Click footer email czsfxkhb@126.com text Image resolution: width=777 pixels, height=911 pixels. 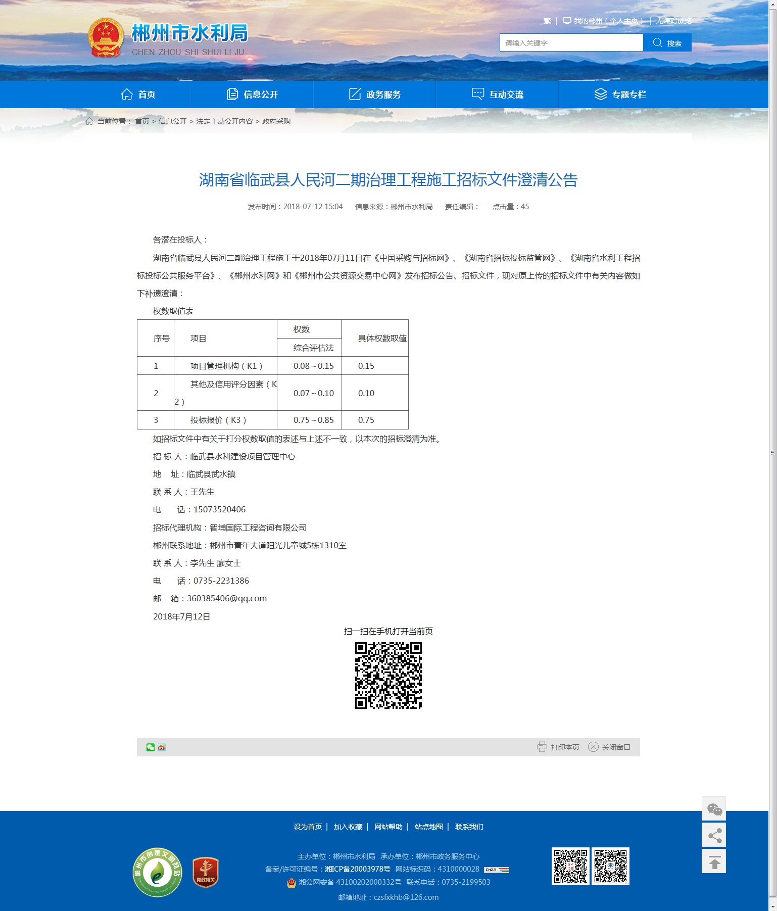tap(406, 897)
